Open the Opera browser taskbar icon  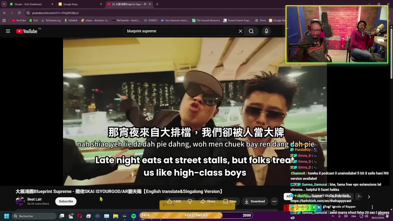[80, 216]
